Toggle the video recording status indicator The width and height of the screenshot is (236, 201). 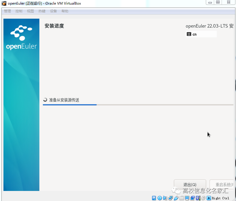point(192,198)
